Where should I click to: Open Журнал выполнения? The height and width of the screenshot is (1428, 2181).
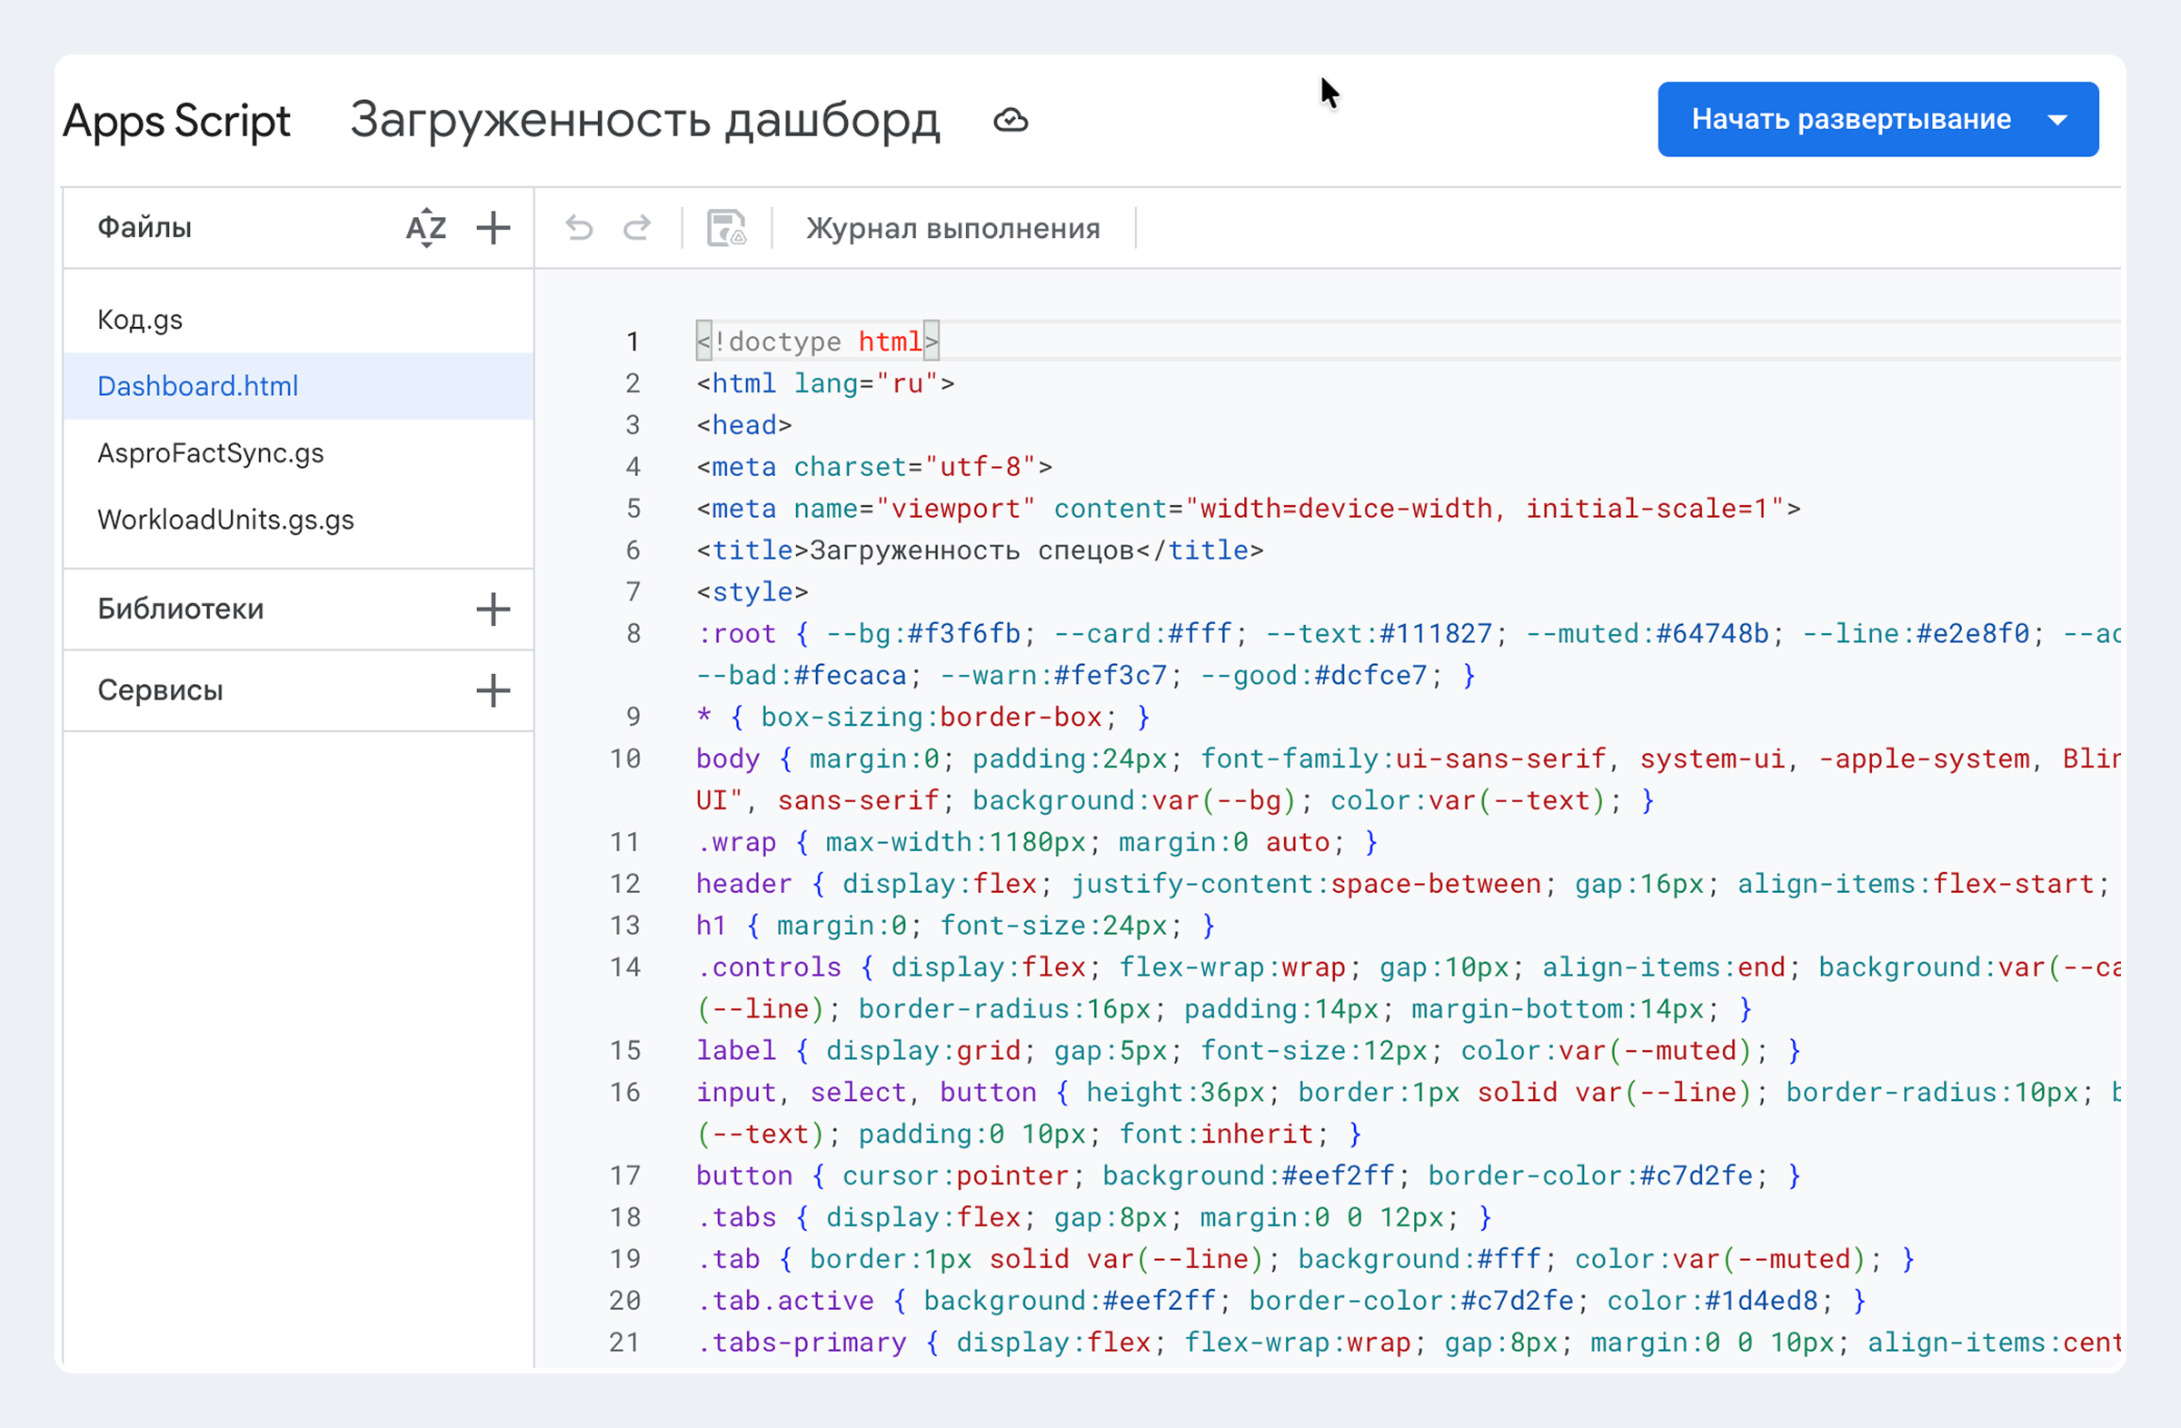tap(953, 228)
